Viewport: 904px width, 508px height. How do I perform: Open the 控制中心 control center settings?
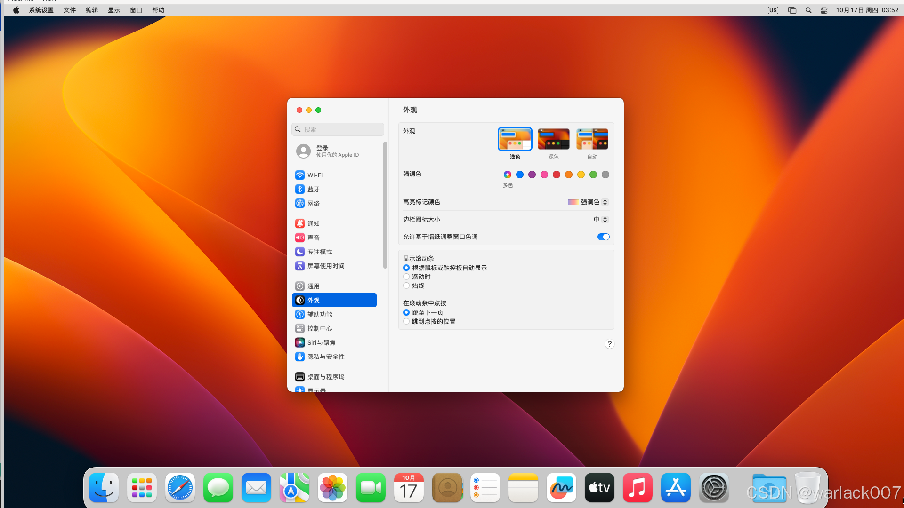(334, 328)
